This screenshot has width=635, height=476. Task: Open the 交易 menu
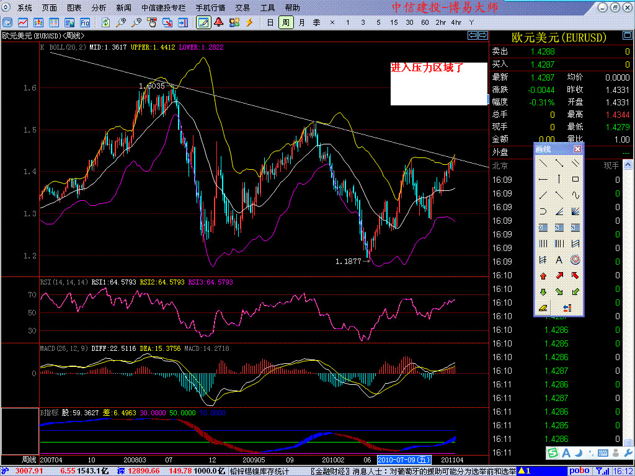pos(242,7)
